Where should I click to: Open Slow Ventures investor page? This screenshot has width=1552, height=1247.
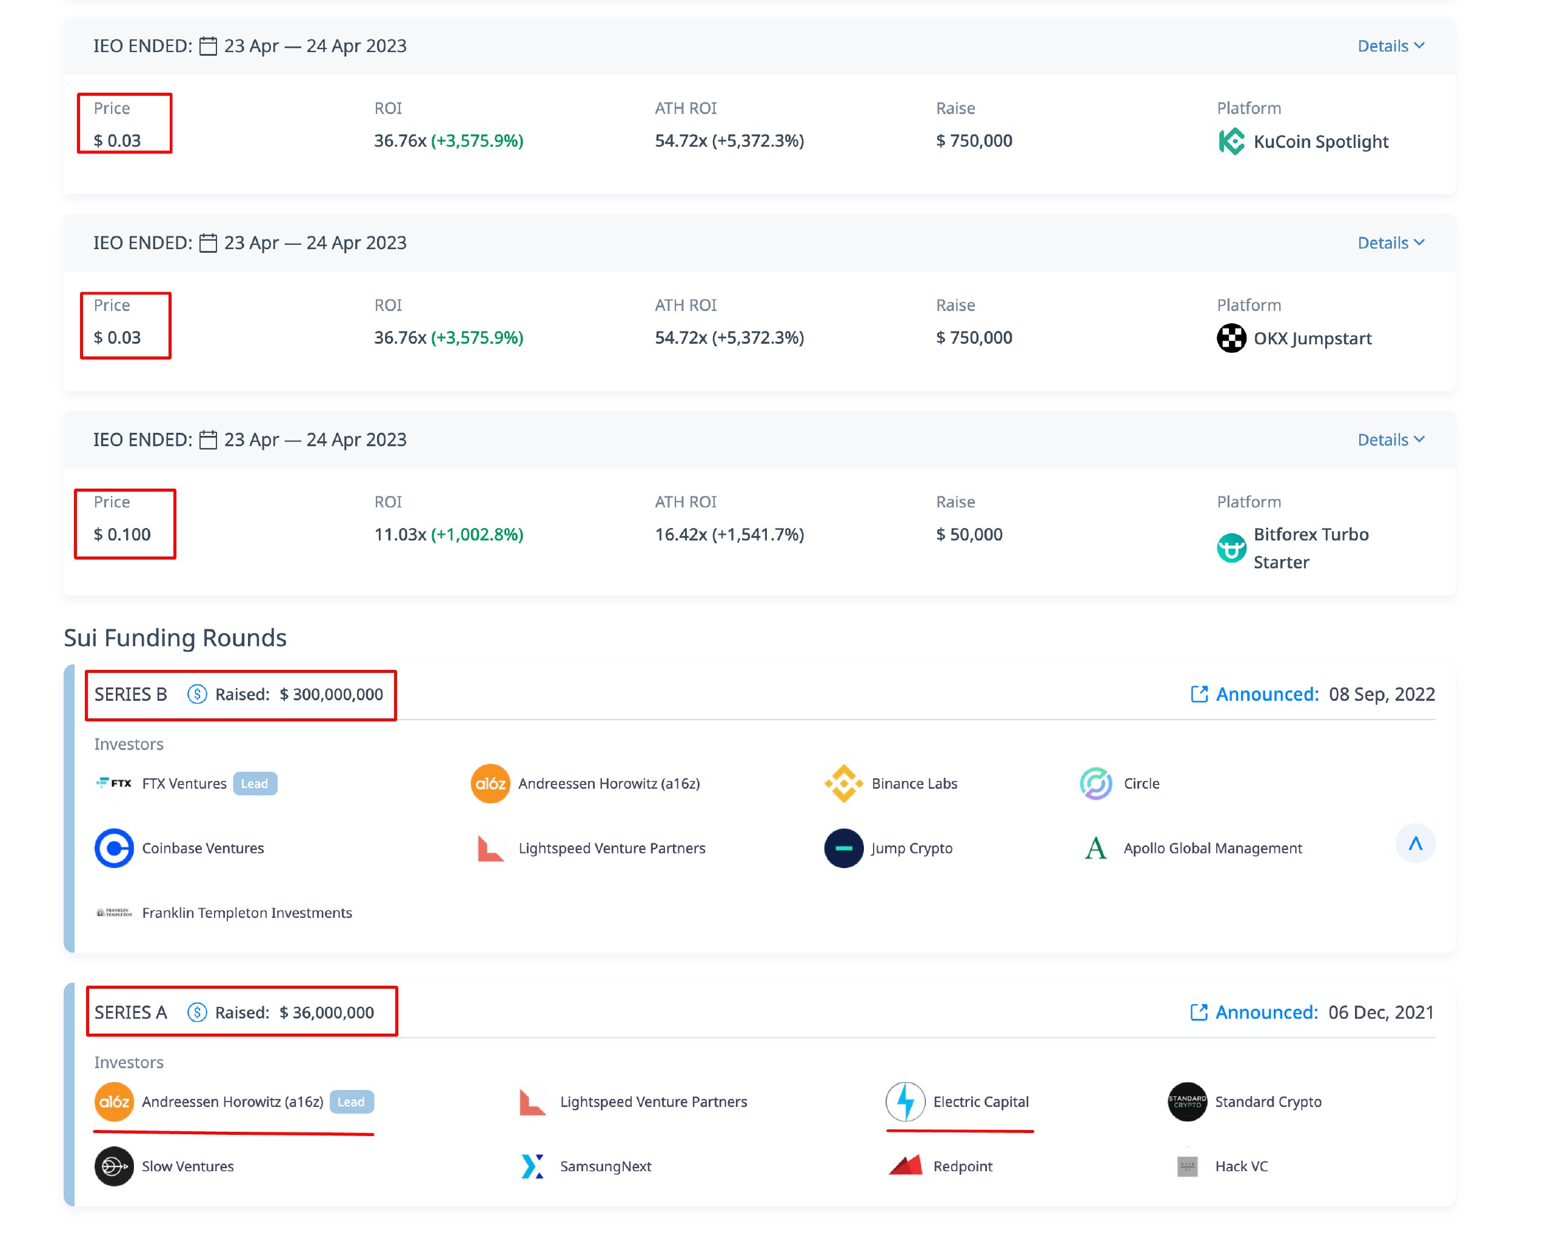coord(187,1166)
